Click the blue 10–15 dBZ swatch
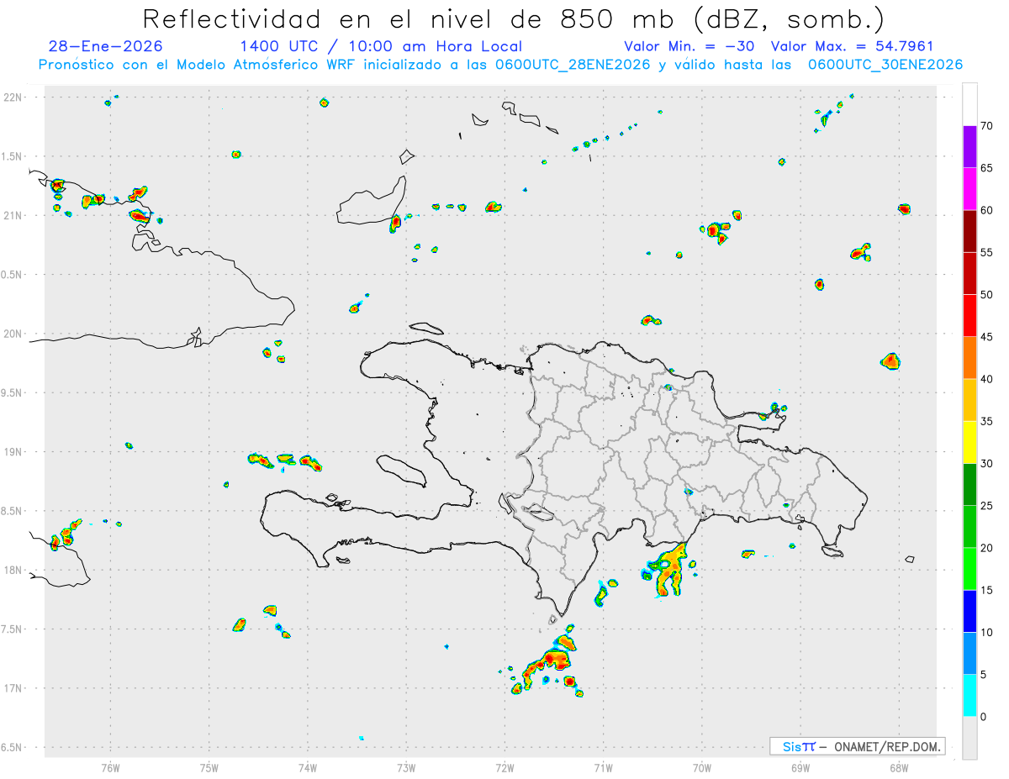 click(x=969, y=611)
